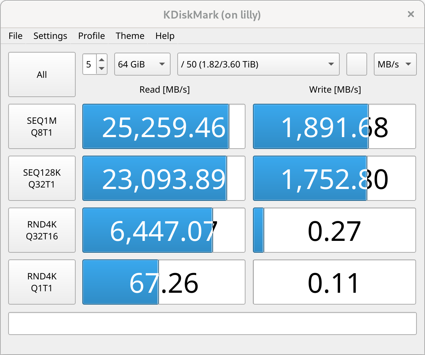
Task: Open the Settings menu
Action: (x=50, y=36)
